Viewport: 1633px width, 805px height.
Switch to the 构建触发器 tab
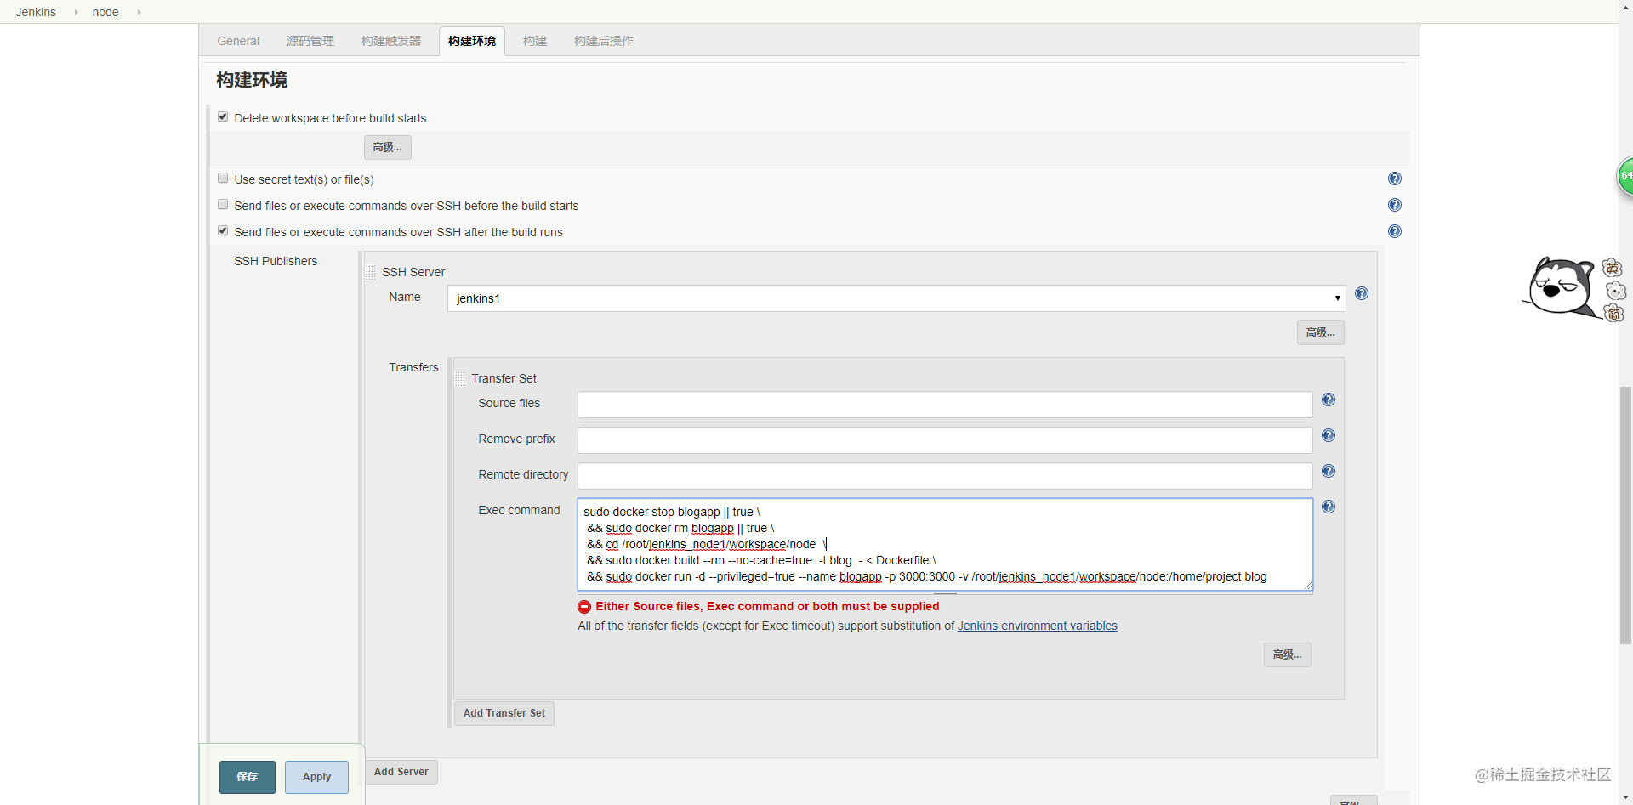[x=391, y=41]
